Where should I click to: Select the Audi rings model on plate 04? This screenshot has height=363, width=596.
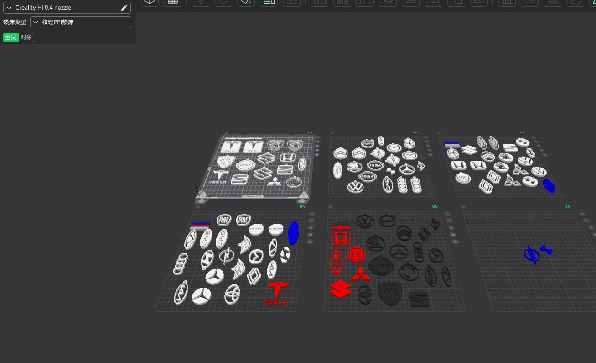pyautogui.click(x=181, y=264)
